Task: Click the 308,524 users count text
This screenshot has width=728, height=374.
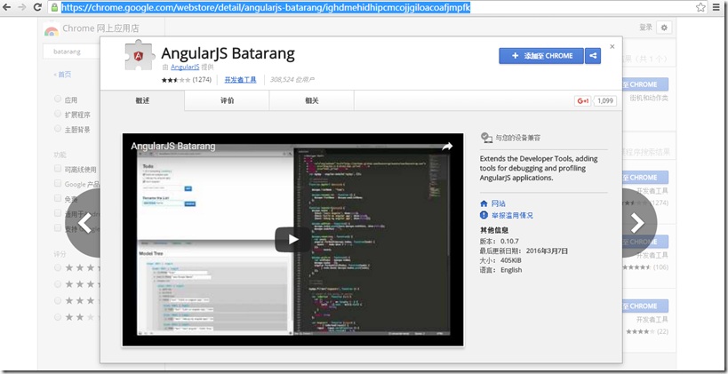Action: 292,80
